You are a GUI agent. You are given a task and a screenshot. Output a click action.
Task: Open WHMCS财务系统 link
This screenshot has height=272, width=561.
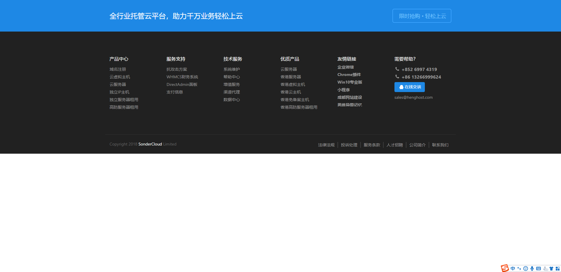[182, 77]
